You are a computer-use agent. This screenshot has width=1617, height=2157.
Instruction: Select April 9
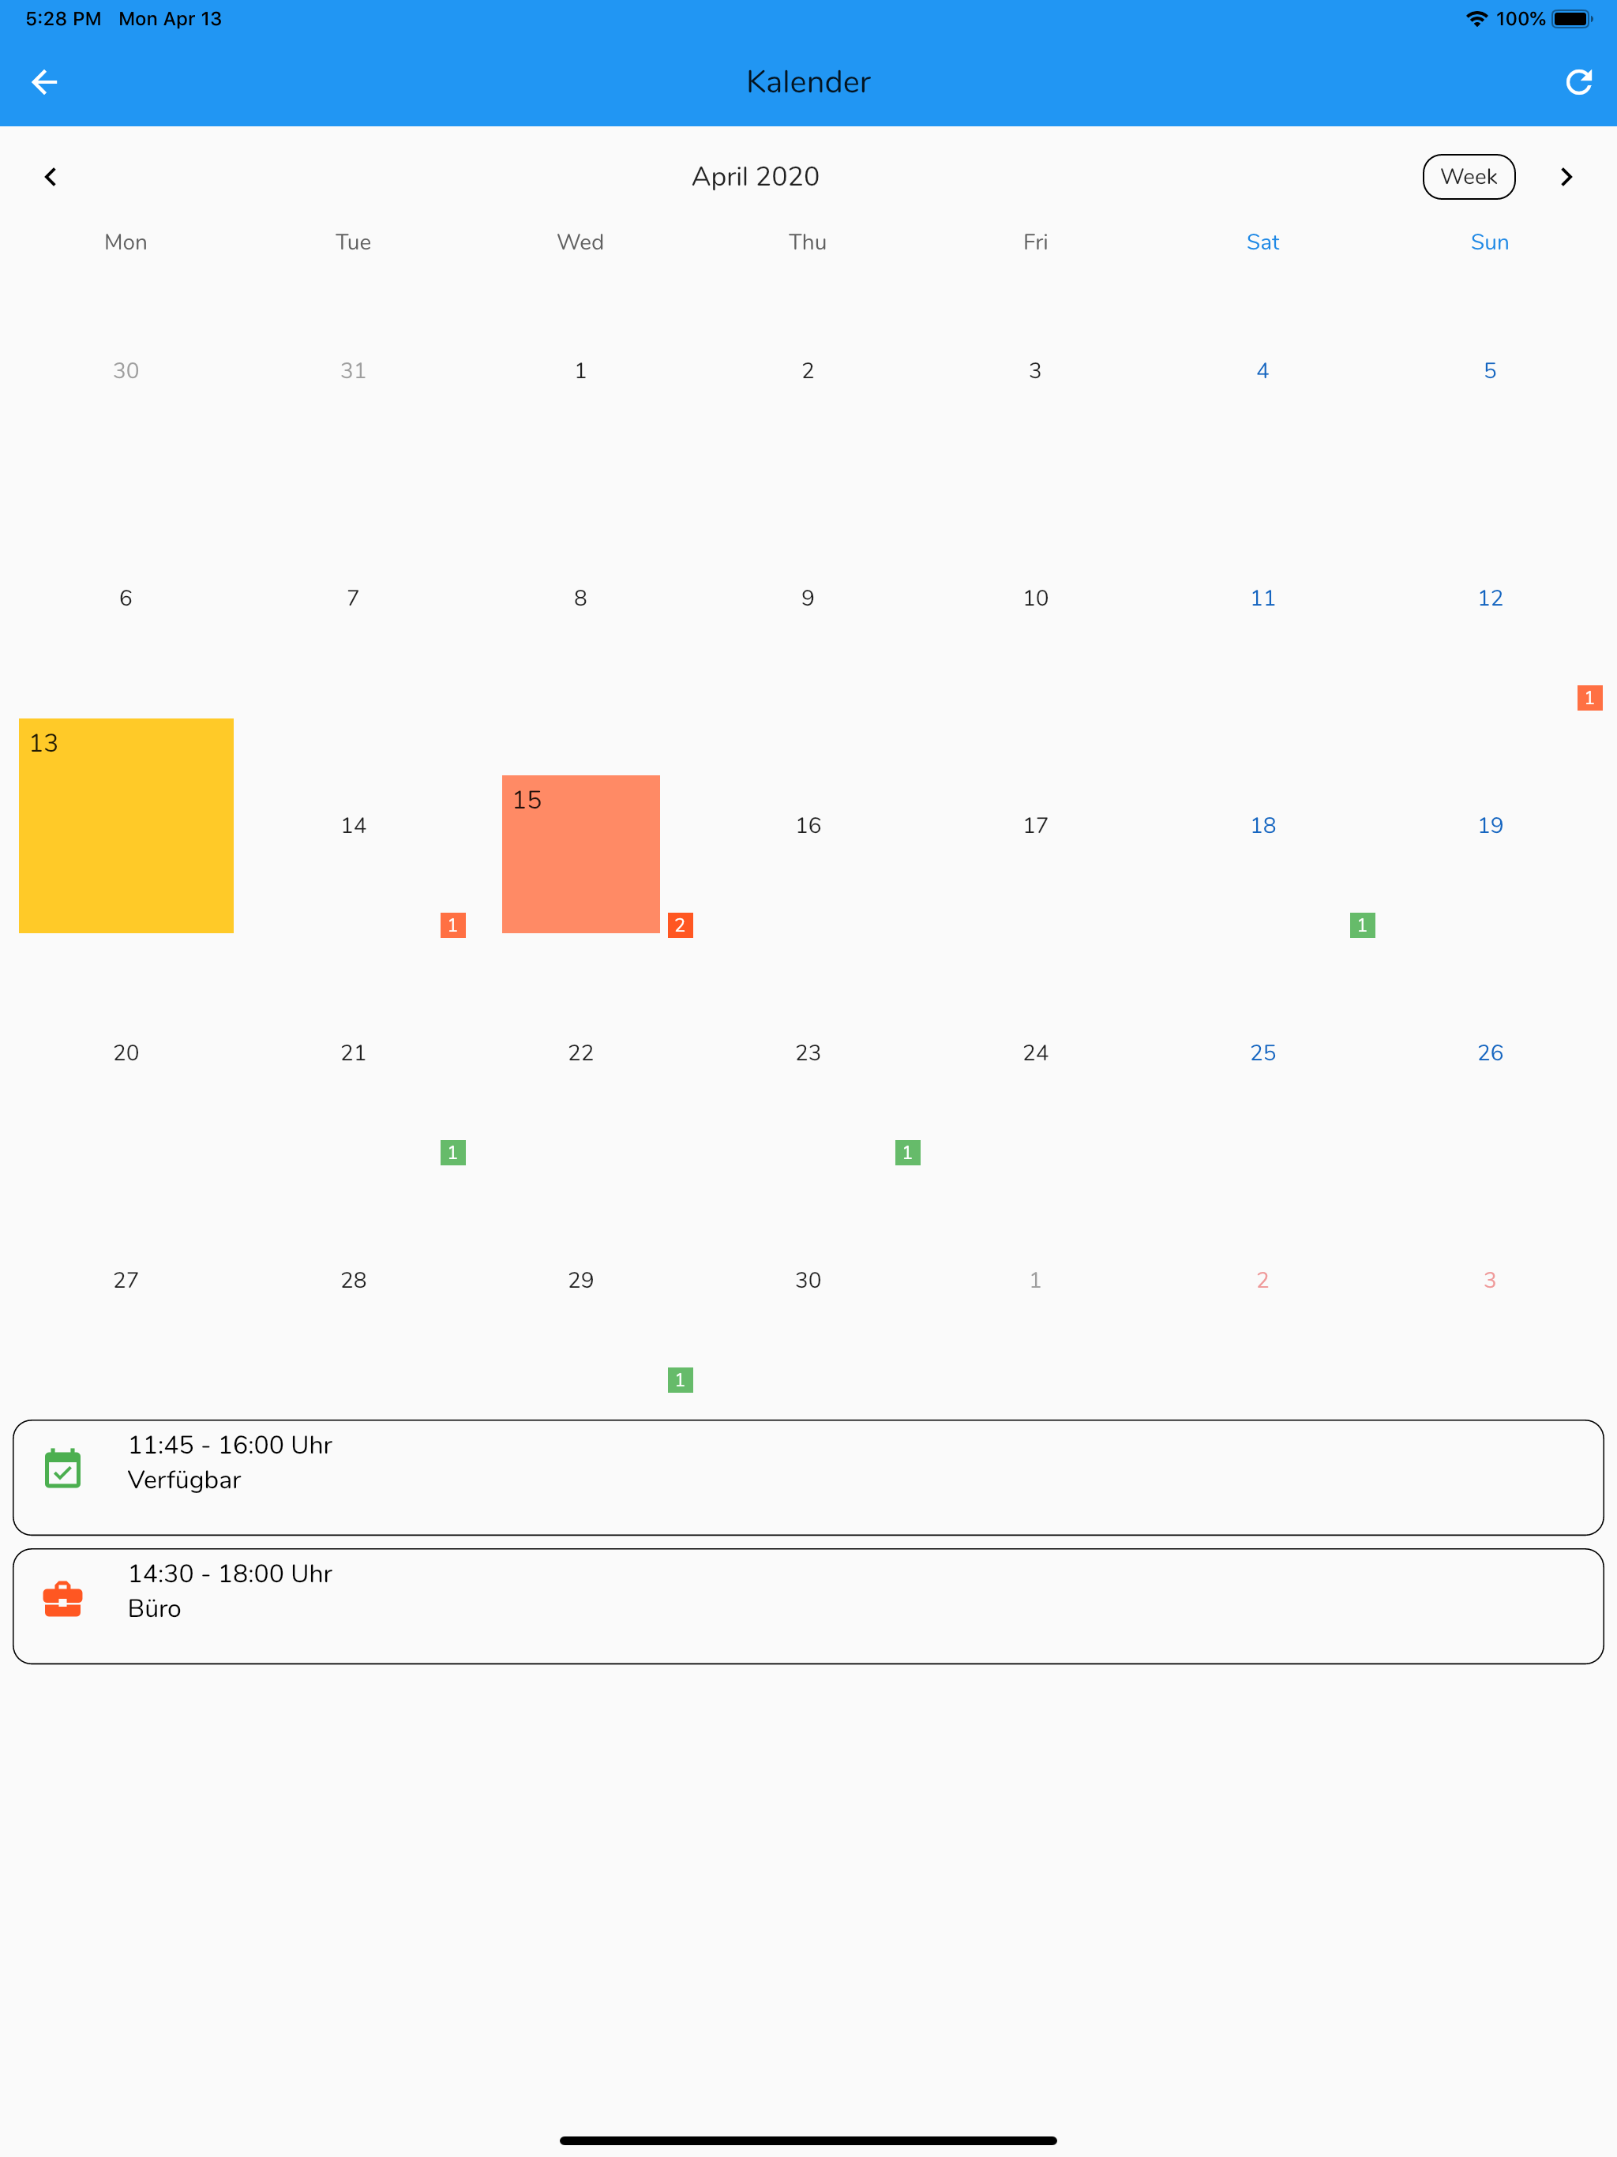808,598
